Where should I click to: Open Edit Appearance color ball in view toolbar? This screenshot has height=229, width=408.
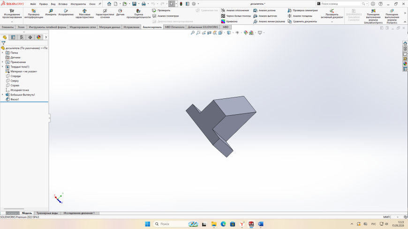point(246,33)
